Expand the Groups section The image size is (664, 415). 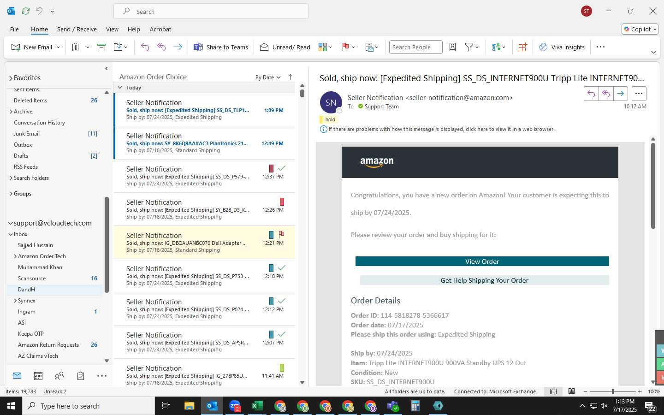click(11, 194)
